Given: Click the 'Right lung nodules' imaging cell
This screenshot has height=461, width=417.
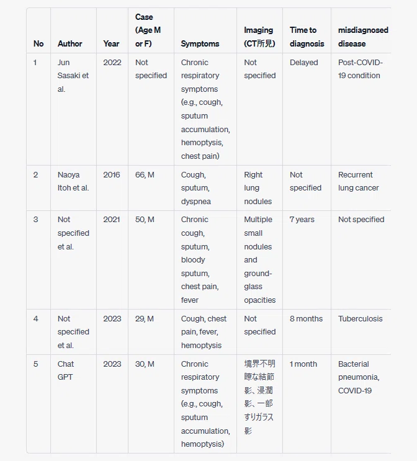Looking at the screenshot, I should click(x=258, y=188).
